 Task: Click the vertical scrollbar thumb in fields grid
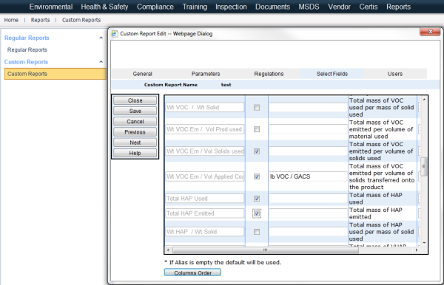(x=424, y=166)
